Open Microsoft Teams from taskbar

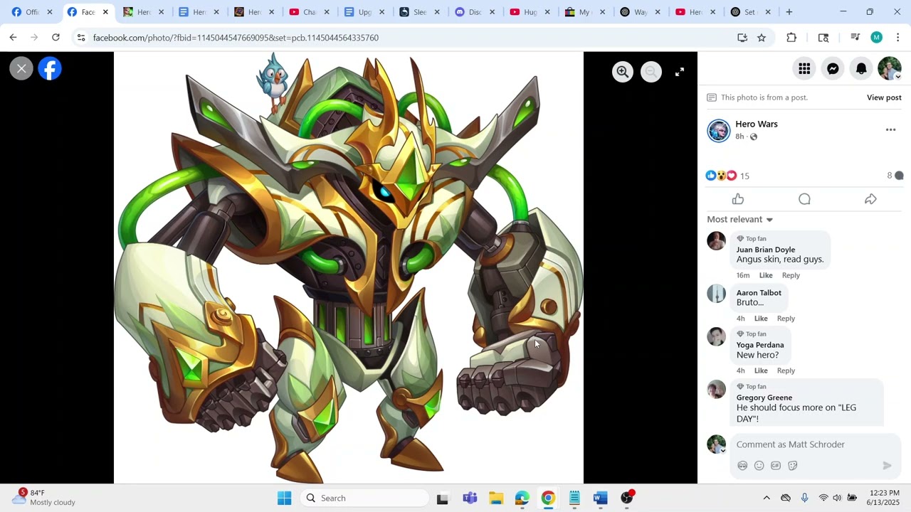click(470, 498)
